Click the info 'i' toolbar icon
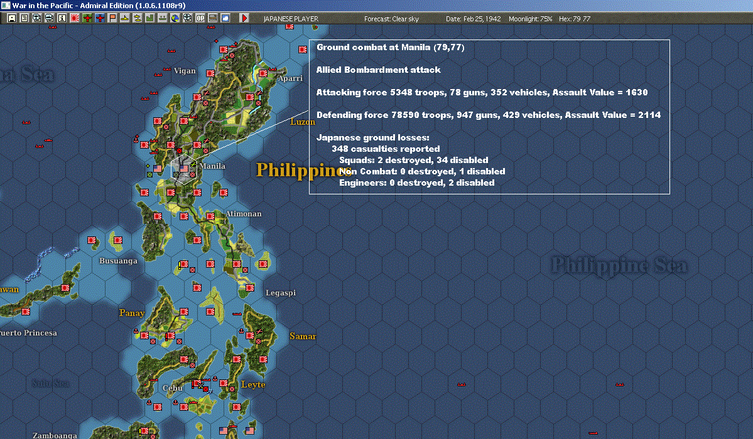Viewport: 753px width, 439px height. coord(62,18)
